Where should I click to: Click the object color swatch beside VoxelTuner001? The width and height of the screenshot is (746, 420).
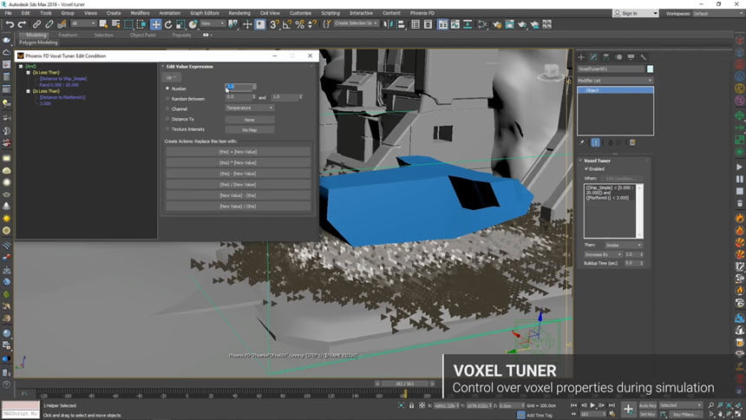tap(650, 69)
